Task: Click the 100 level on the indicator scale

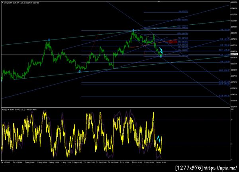Action: click(232, 109)
